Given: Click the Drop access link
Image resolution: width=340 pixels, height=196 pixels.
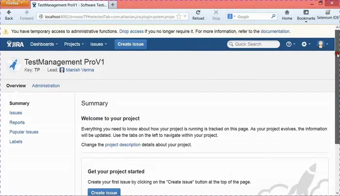Looking at the screenshot, I should pyautogui.click(x=132, y=32).
